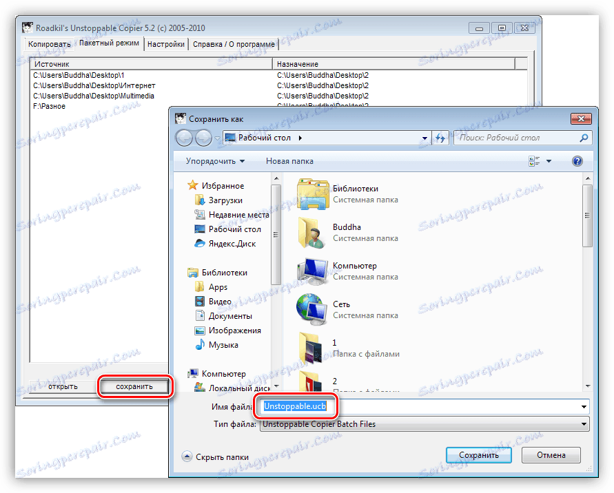The image size is (614, 493).
Task: Open the Справка / О программе tab
Action: pyautogui.click(x=234, y=44)
